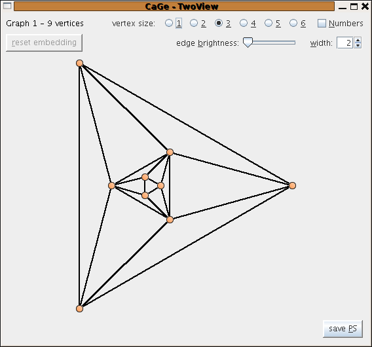Click the bottom-left graph vertex

click(x=79, y=308)
